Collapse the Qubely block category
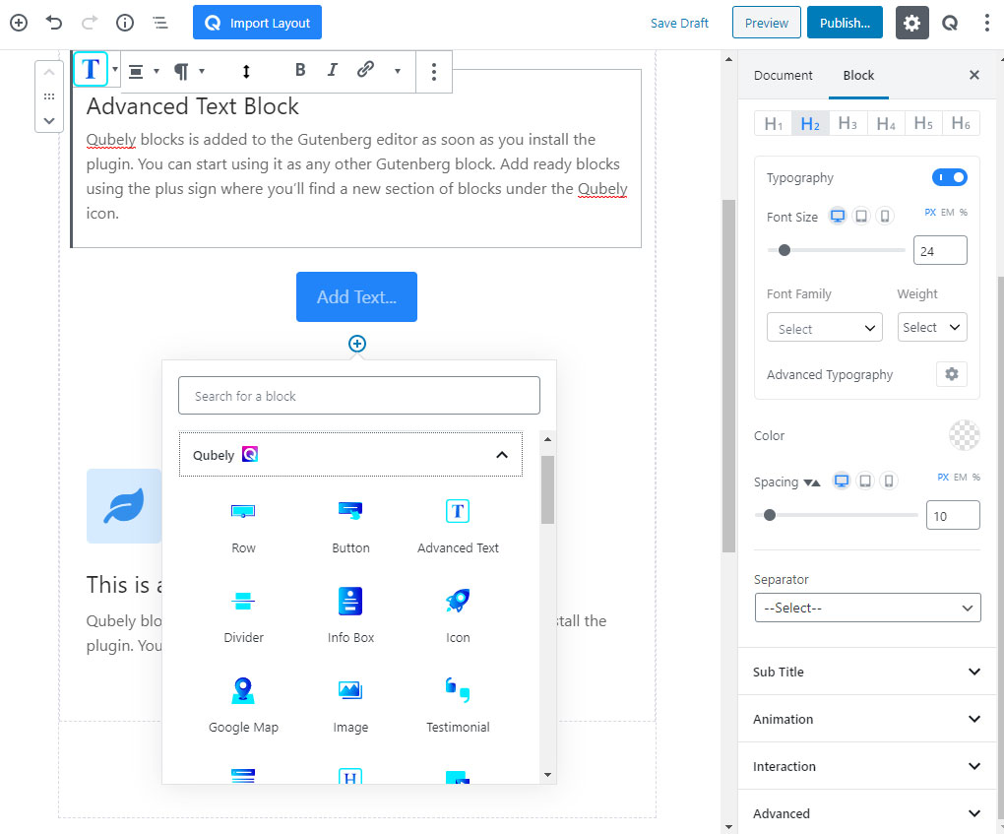Viewport: 1004px width, 834px height. pos(350,454)
